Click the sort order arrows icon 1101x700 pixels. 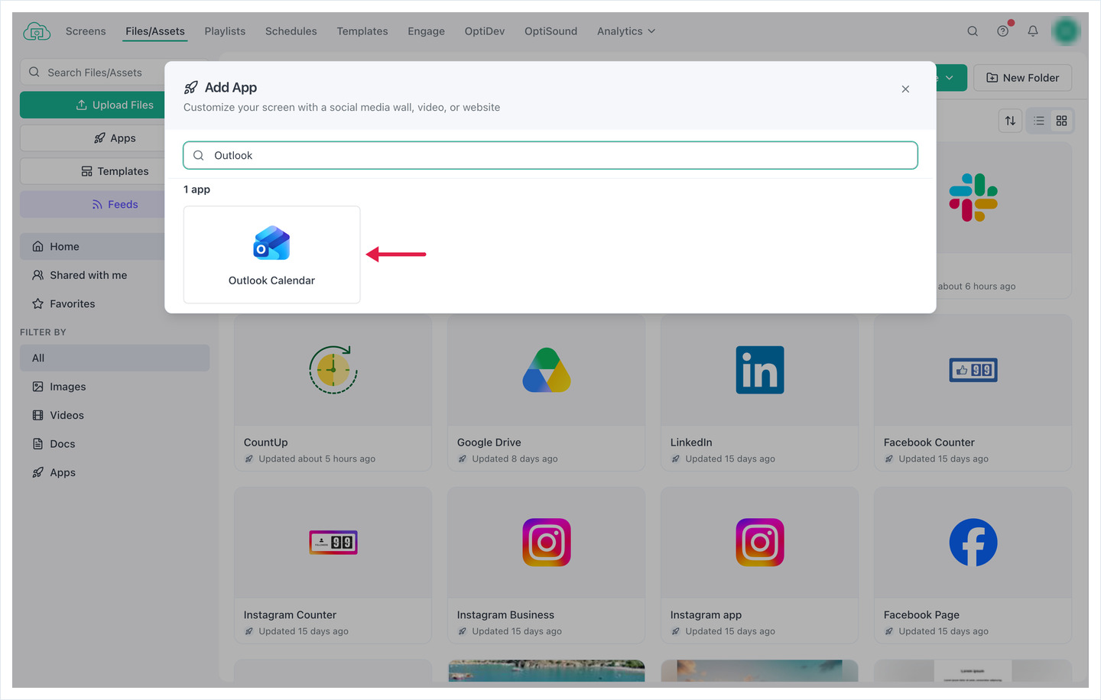tap(1010, 121)
